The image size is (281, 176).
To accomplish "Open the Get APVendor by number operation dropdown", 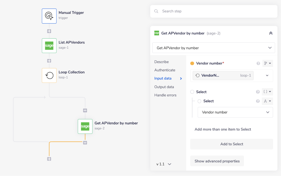I will 214,48.
